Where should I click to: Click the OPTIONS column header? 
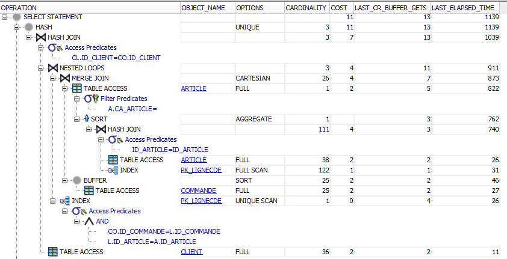point(260,8)
